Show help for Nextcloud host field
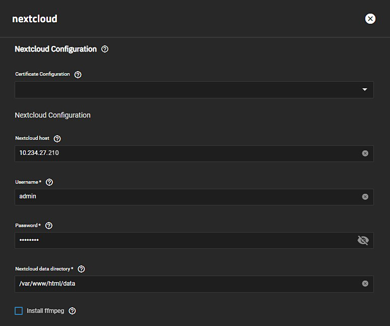This screenshot has height=326, width=390. click(57, 139)
